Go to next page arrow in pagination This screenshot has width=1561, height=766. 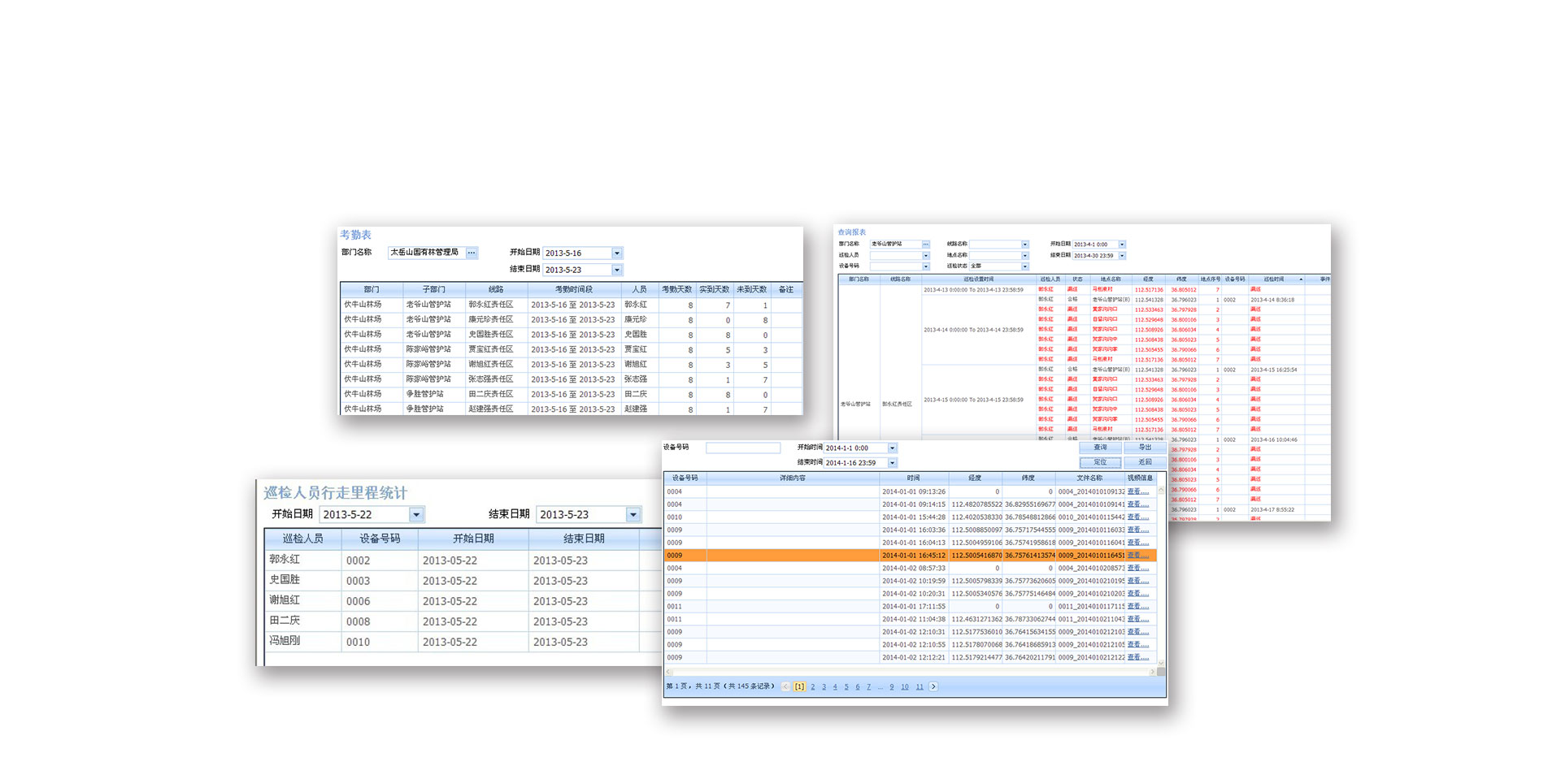click(x=933, y=686)
